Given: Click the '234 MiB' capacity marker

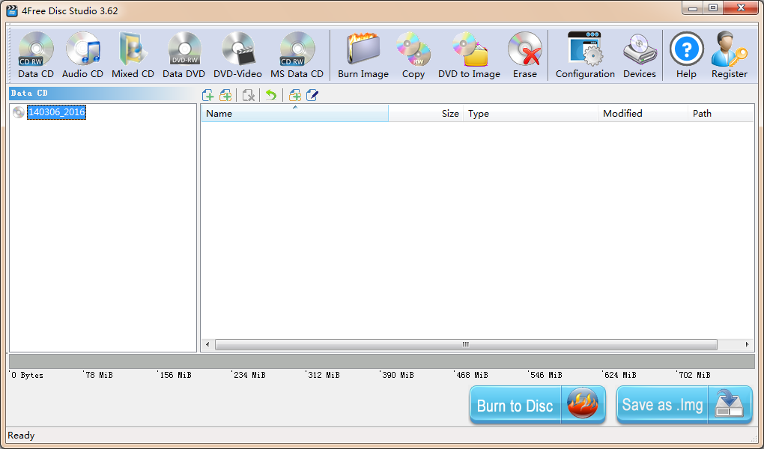Looking at the screenshot, I should [249, 375].
